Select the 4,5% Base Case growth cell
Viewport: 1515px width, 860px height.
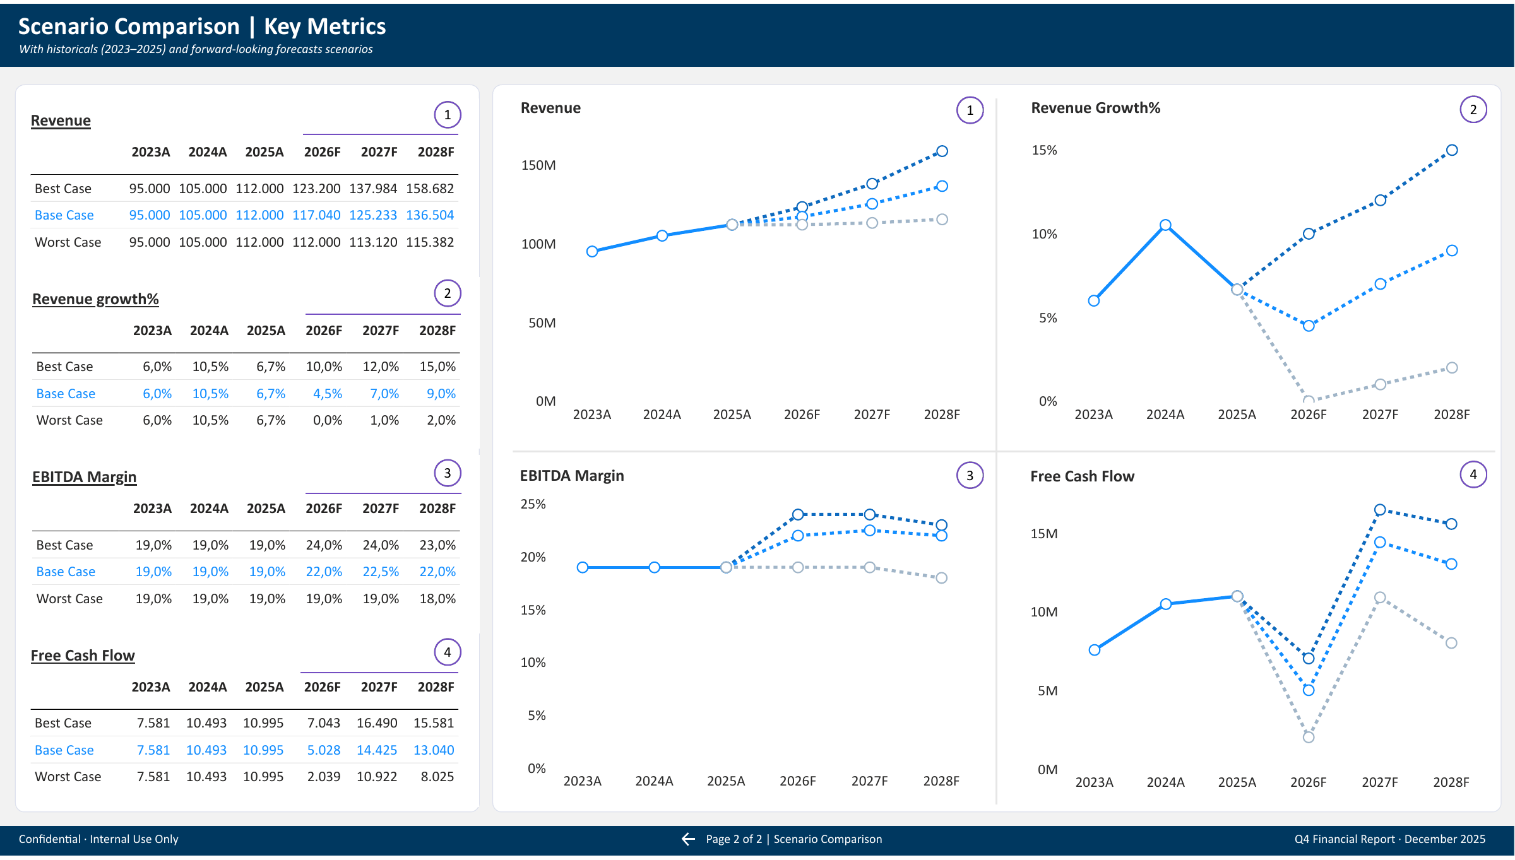(x=328, y=394)
